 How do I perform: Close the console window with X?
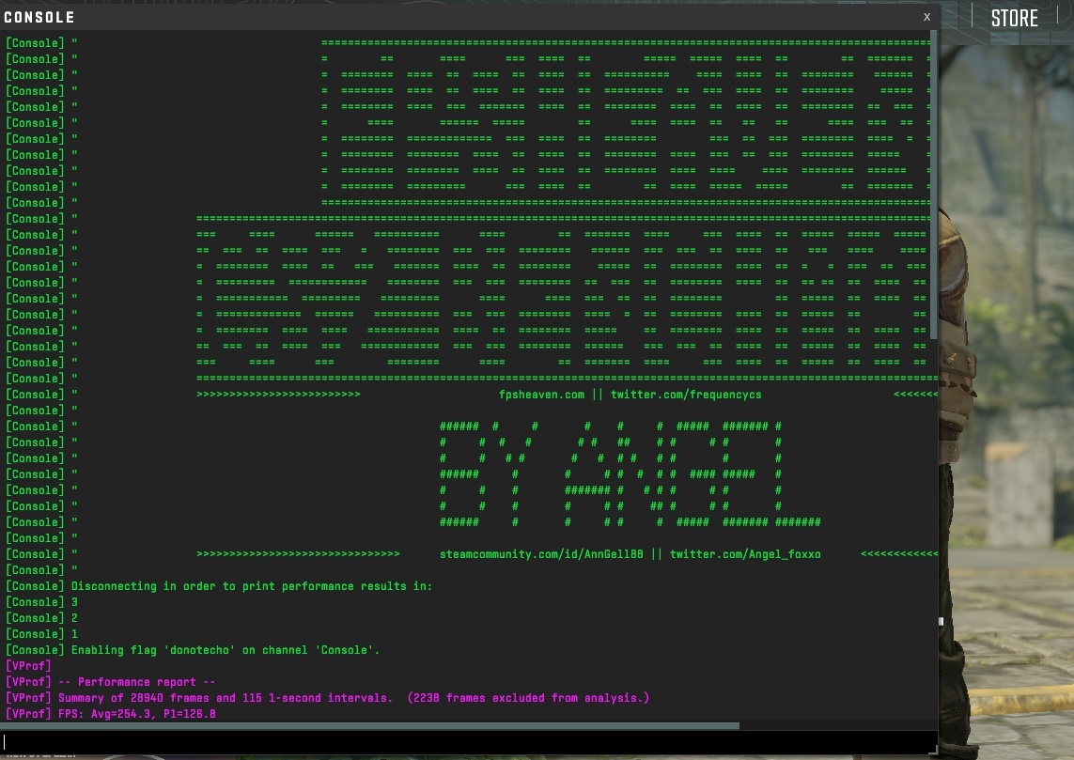(926, 17)
